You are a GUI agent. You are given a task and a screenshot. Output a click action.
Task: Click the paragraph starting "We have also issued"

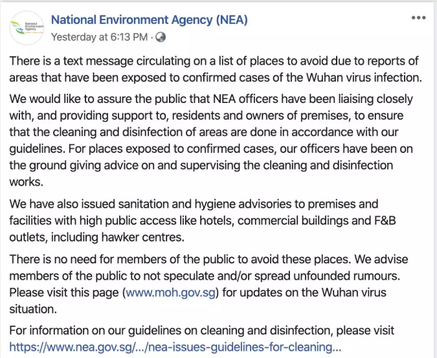tap(207, 221)
